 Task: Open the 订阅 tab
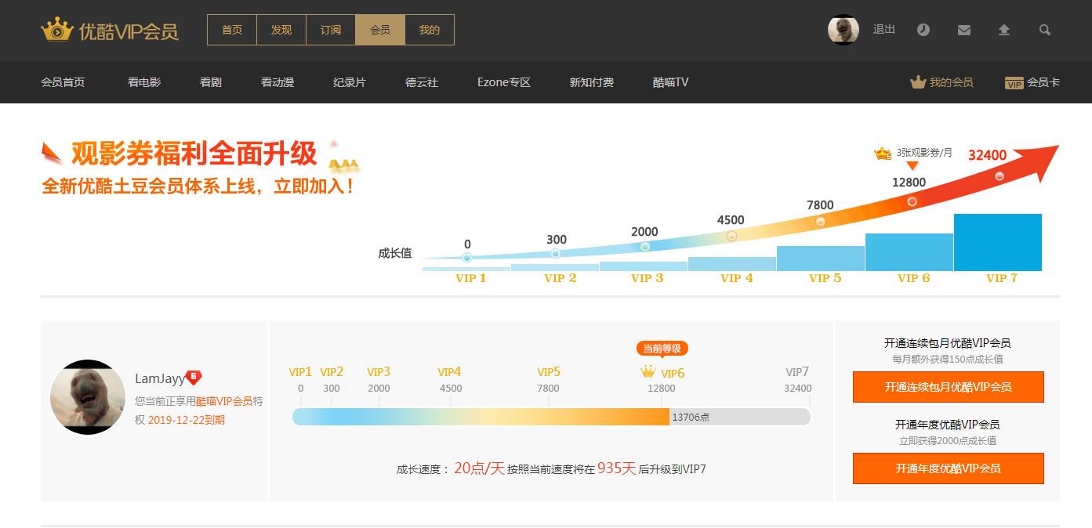(x=331, y=30)
